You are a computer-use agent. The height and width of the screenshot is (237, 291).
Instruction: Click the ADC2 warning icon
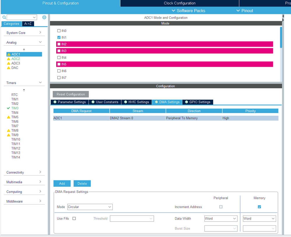[x=8, y=59]
